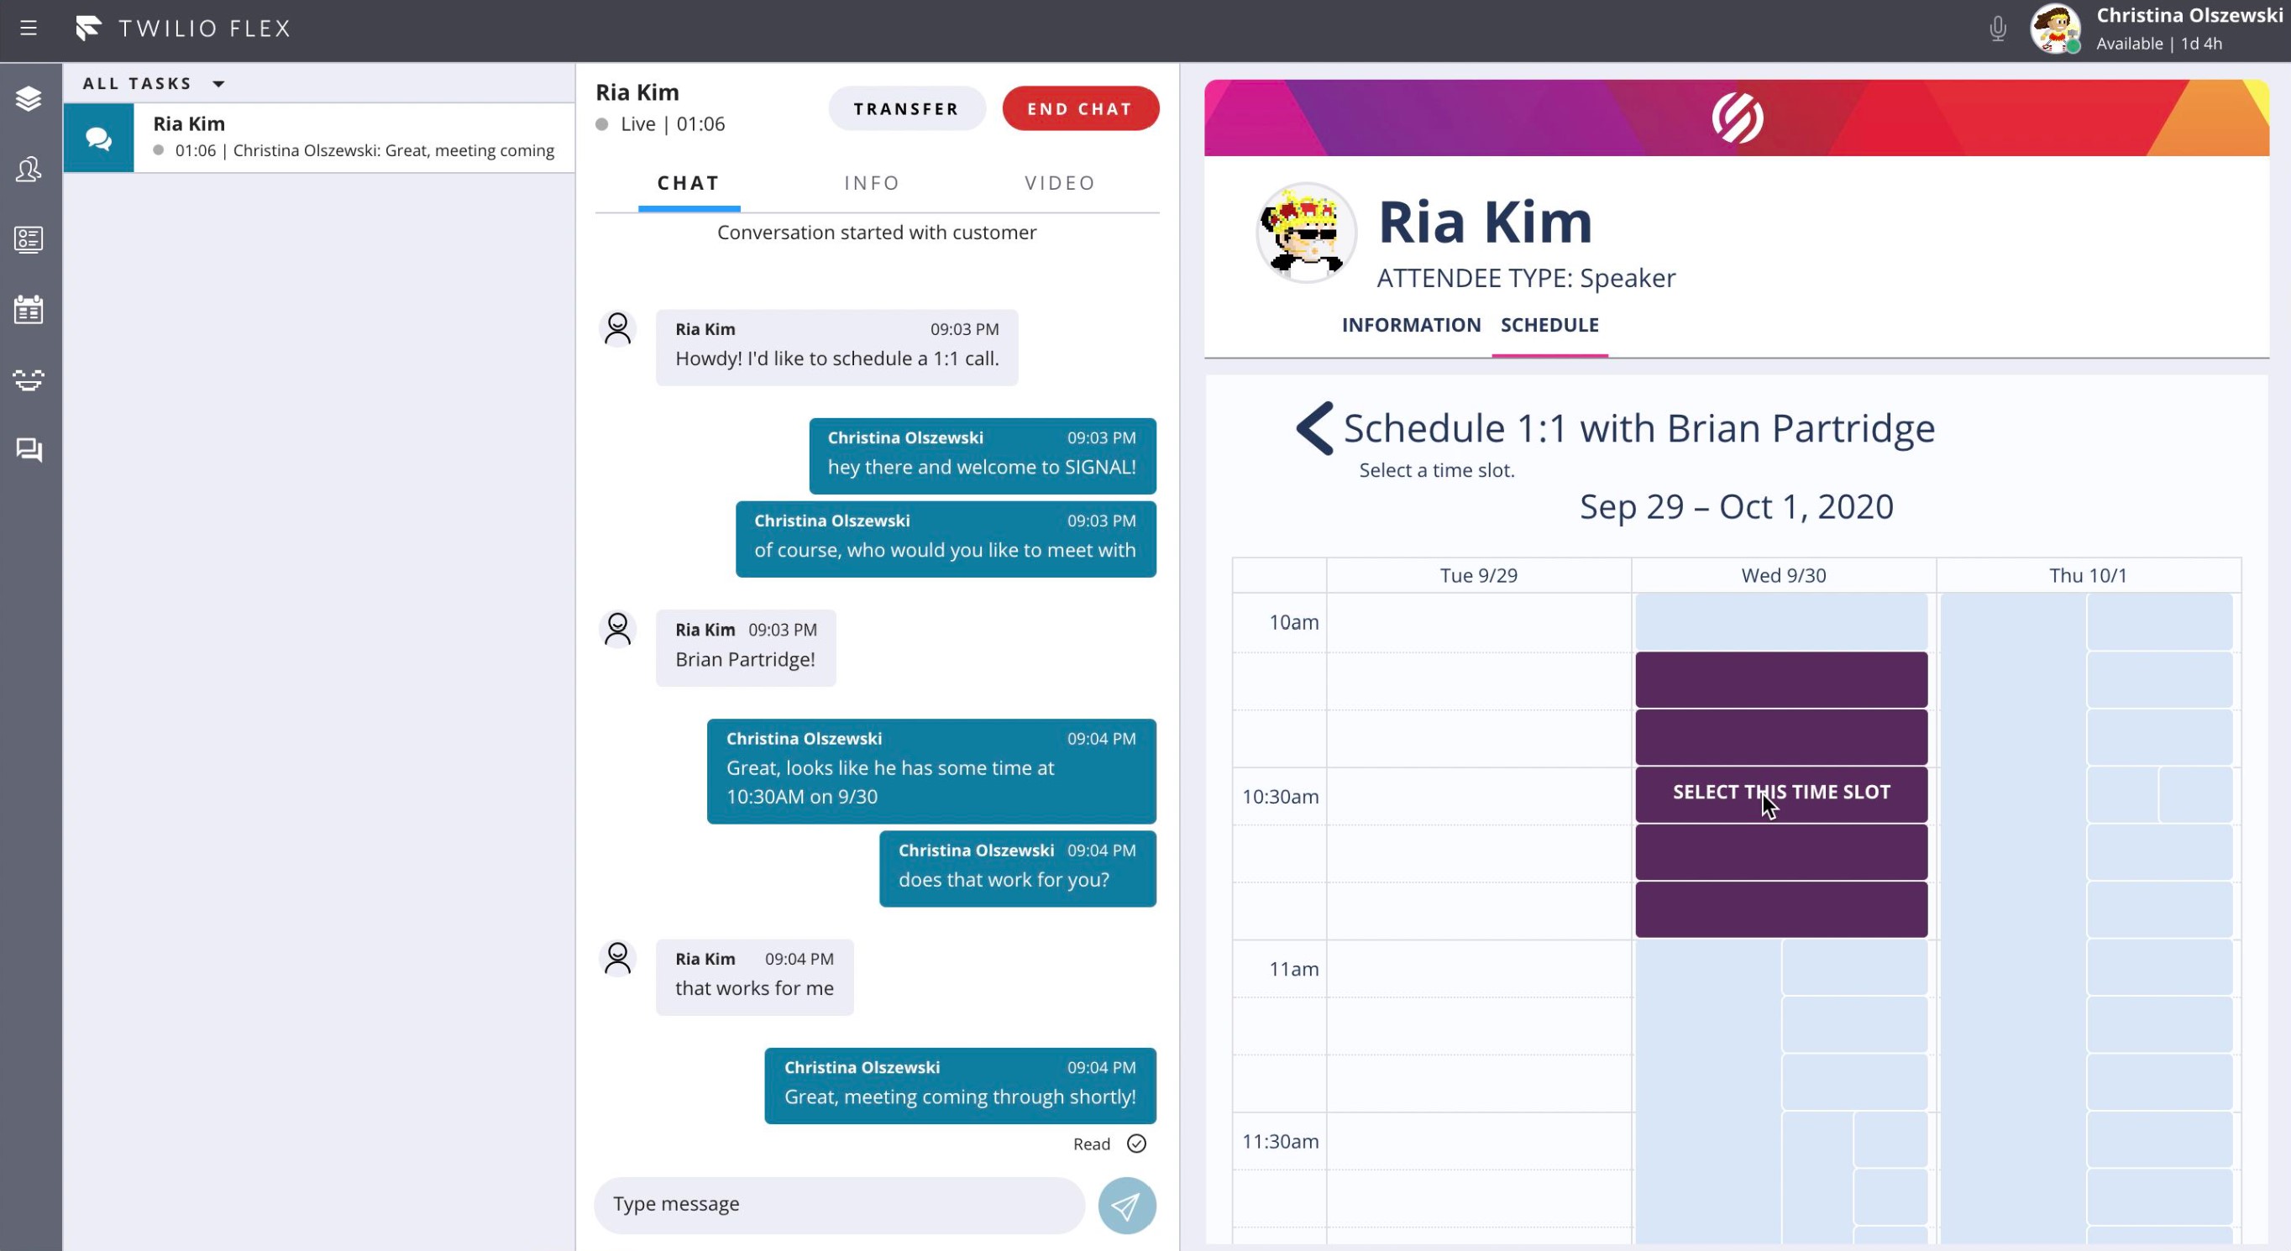Image resolution: width=2291 pixels, height=1251 pixels.
Task: Click the Twilio Flex home menu icon
Action: coord(28,26)
